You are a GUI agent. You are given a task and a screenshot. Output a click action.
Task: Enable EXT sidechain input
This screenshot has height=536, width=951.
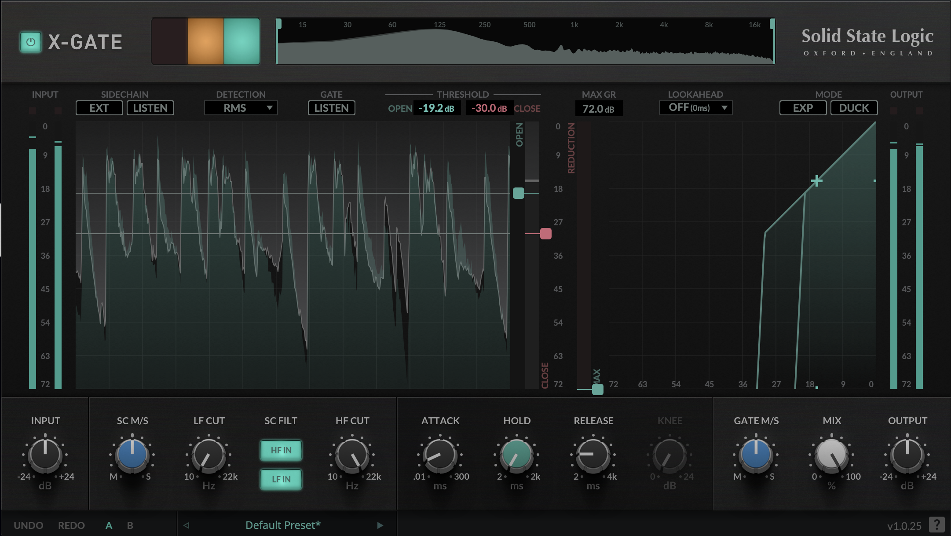point(99,108)
